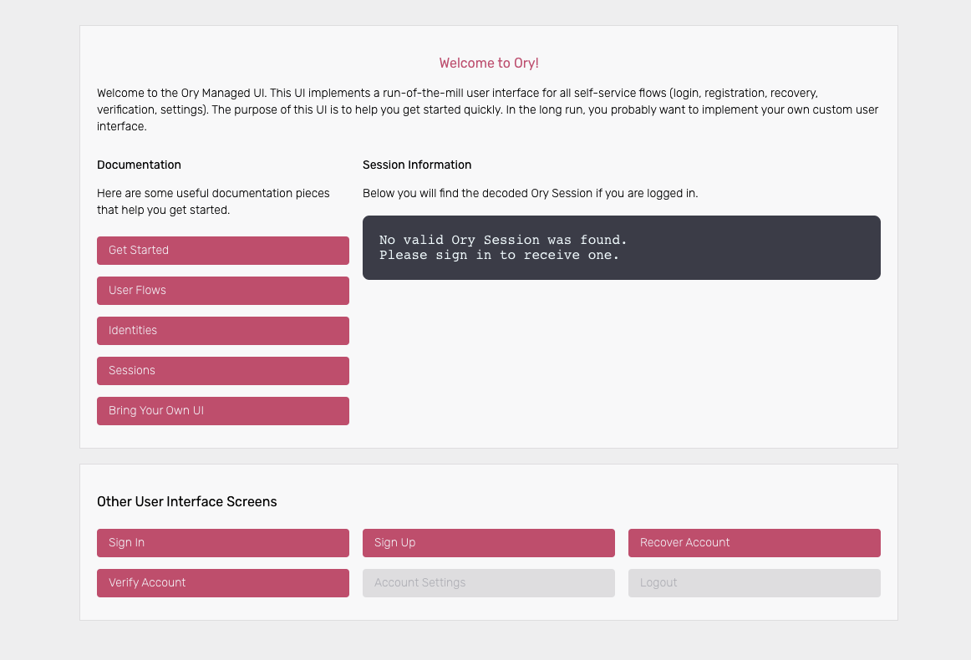Go to Recover Account
The image size is (971, 660).
(755, 543)
